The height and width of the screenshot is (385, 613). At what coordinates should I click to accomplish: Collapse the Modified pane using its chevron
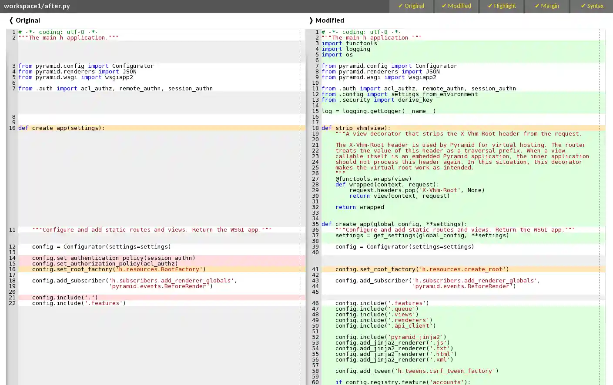311,20
